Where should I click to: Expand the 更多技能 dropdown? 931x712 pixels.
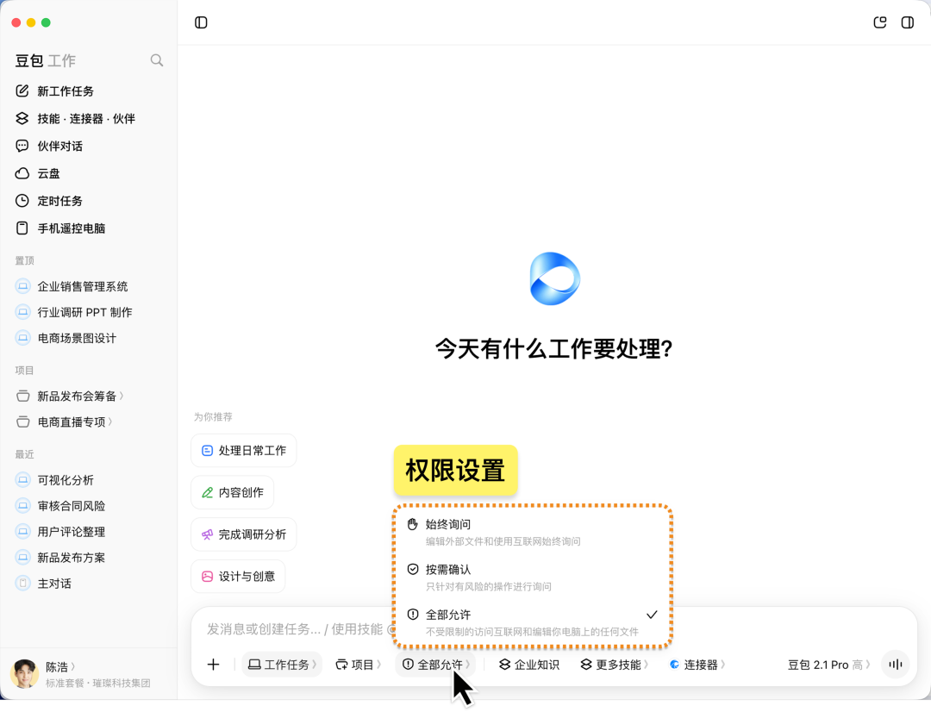(x=614, y=665)
